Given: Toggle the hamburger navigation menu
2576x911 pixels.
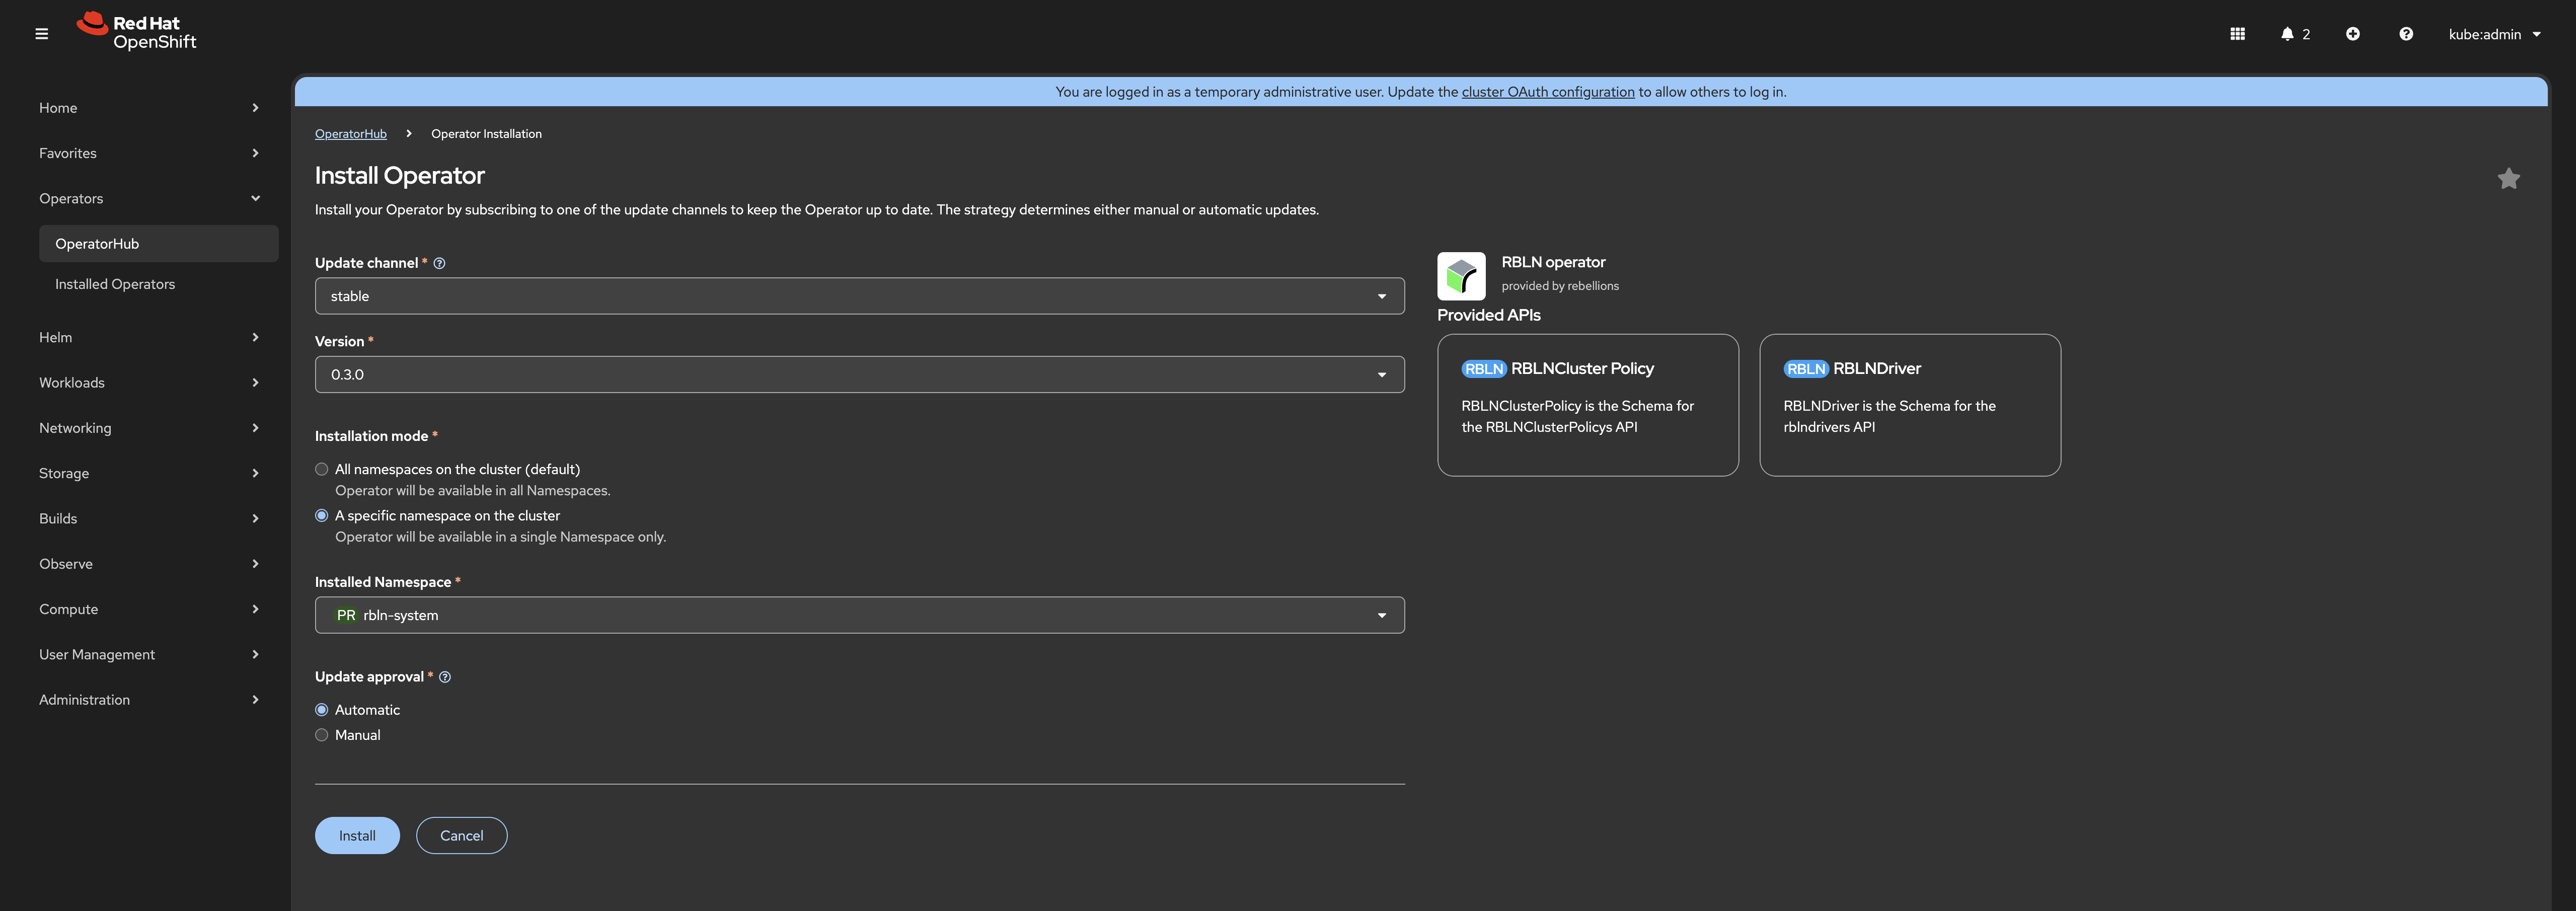Looking at the screenshot, I should click(41, 34).
